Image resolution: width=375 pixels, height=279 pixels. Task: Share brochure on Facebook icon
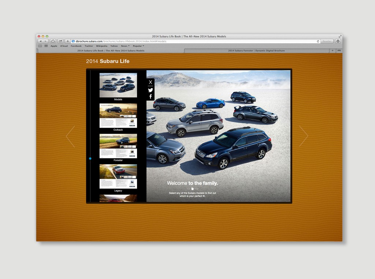(151, 96)
